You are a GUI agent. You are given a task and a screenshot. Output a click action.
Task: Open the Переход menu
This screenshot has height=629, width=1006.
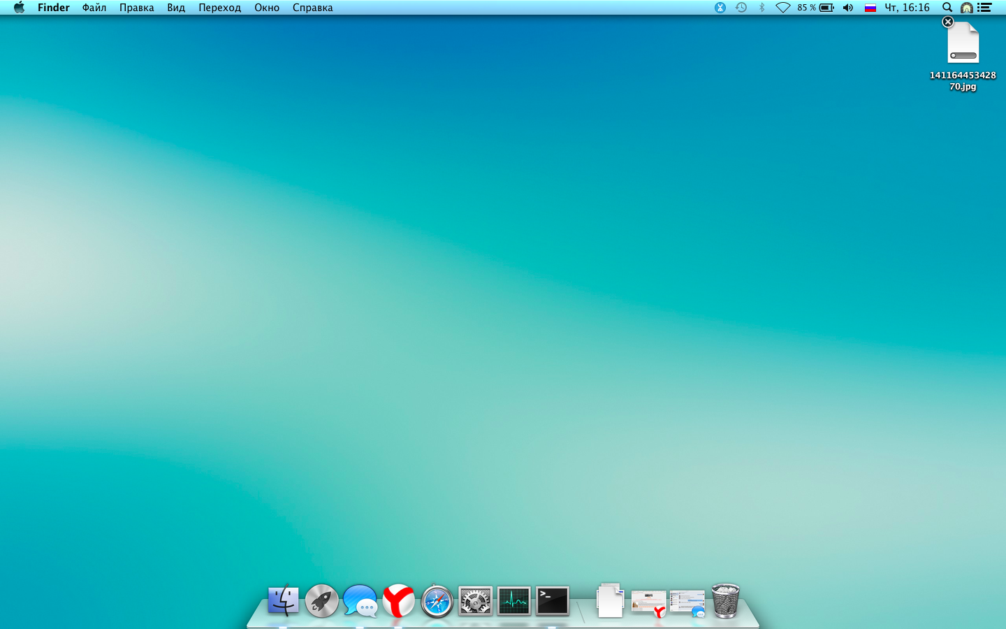pos(219,8)
